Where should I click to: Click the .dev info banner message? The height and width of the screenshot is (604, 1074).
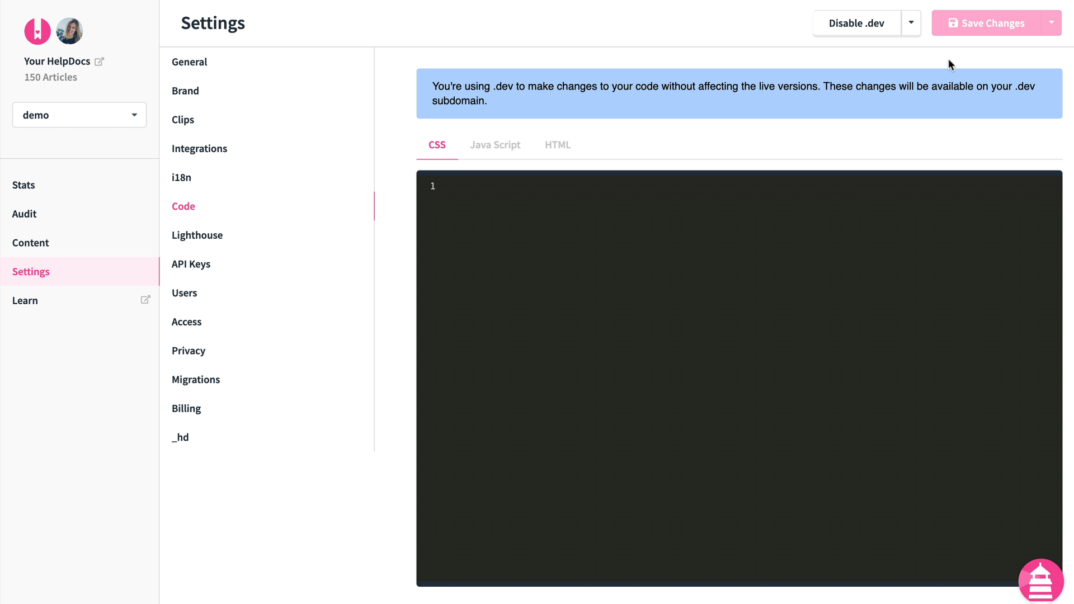point(739,93)
